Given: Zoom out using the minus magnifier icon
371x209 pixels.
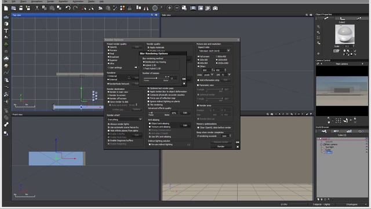Looking at the screenshot, I should click(177, 8).
